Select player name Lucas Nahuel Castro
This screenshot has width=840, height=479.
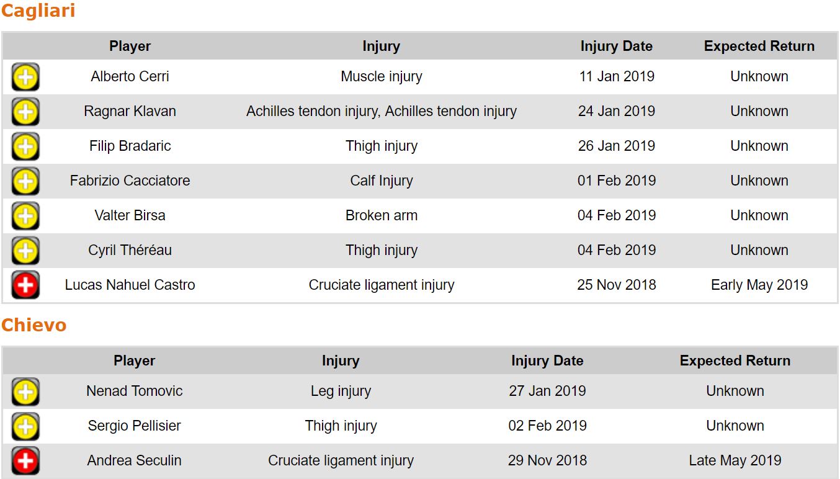[x=130, y=285]
